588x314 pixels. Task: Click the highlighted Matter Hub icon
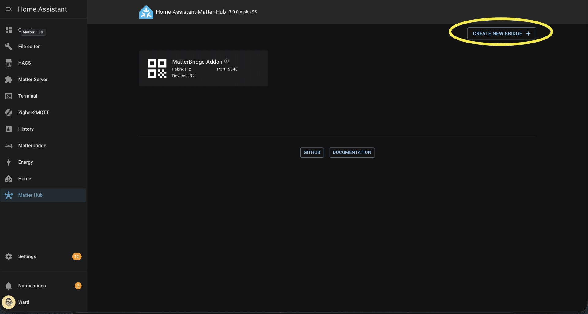point(8,195)
